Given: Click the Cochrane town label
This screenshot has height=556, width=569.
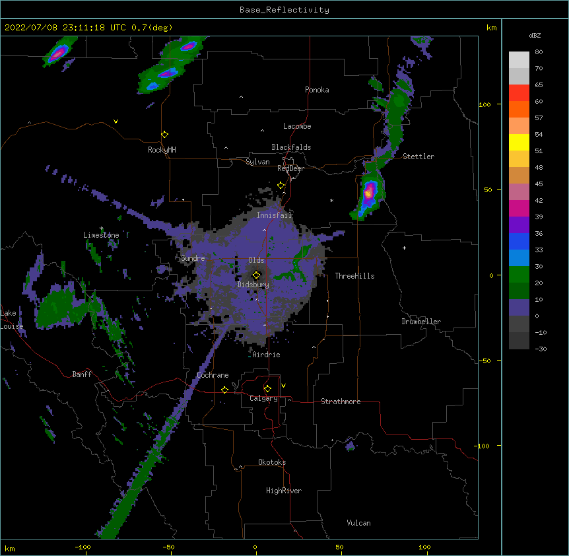Looking at the screenshot, I should 213,375.
